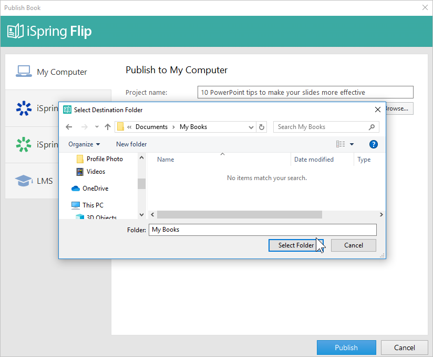Click My Books in the breadcrumb
Image resolution: width=433 pixels, height=357 pixels.
coord(193,127)
